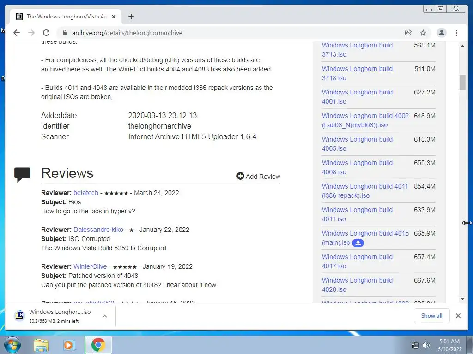Download Windows Longhorn build 4015 (main).iso
The height and width of the screenshot is (354, 473).
click(365, 237)
